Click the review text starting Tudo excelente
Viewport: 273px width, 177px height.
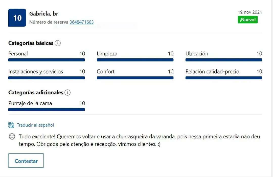tap(139, 140)
